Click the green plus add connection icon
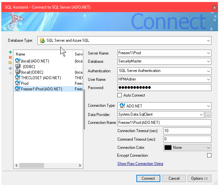This screenshot has height=185, width=219. pos(10,52)
